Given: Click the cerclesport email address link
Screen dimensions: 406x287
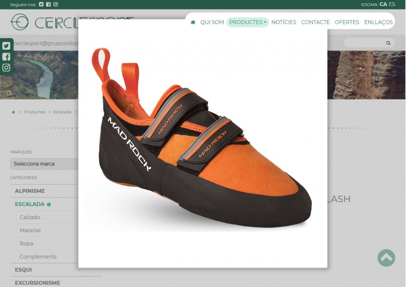Looking at the screenshot, I should pos(46,43).
